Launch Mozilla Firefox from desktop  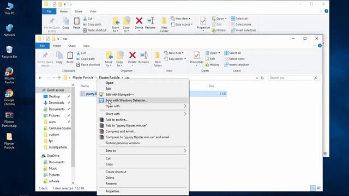tap(9, 76)
